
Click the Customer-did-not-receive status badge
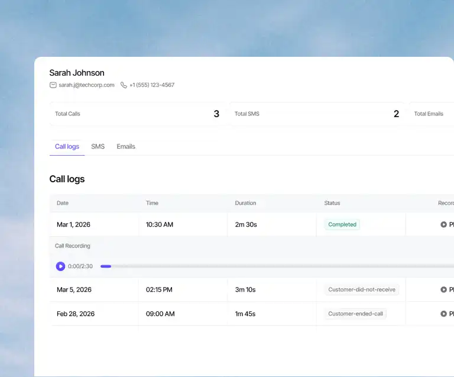pyautogui.click(x=362, y=289)
